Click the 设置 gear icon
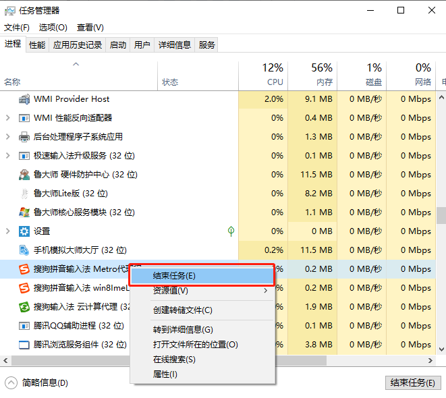The height and width of the screenshot is (398, 446). (x=24, y=231)
